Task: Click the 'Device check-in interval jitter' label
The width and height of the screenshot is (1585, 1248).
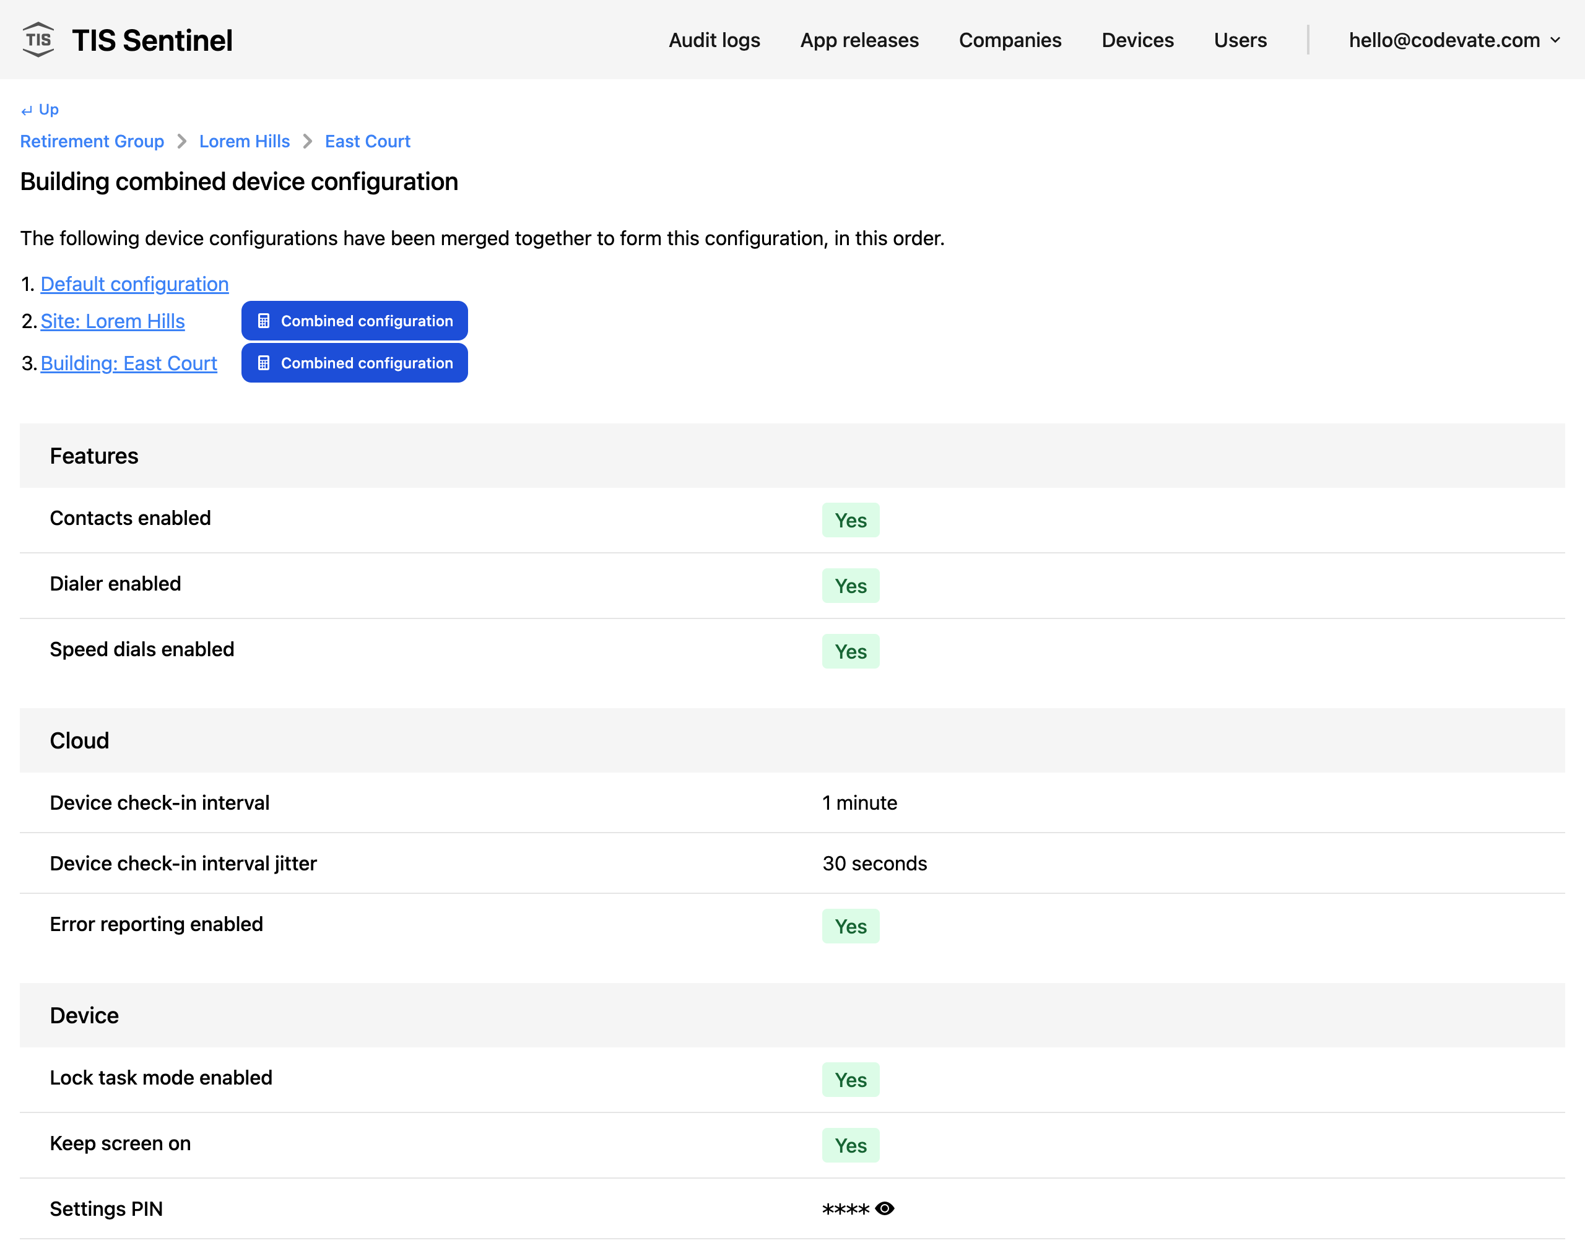Action: pyautogui.click(x=183, y=864)
